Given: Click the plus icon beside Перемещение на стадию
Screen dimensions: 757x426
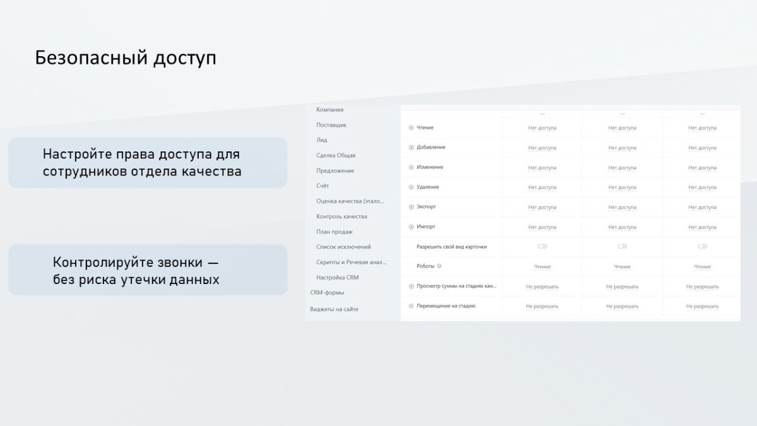Looking at the screenshot, I should [x=411, y=305].
